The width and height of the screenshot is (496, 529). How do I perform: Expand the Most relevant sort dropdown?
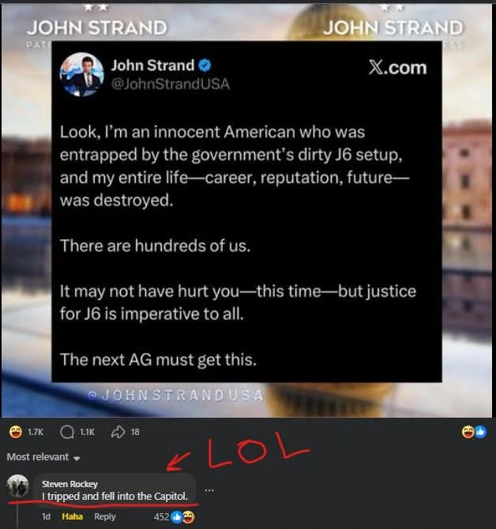(43, 457)
